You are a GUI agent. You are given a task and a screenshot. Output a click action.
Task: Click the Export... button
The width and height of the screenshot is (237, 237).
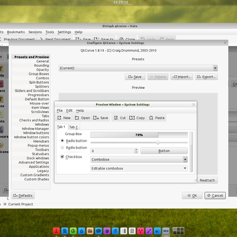pos(206,77)
